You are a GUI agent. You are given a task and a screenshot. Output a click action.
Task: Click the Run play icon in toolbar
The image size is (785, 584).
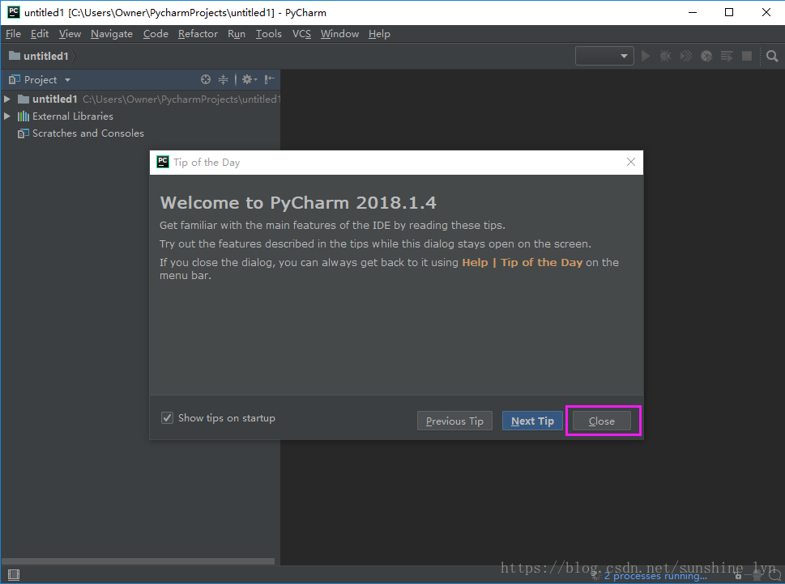646,56
